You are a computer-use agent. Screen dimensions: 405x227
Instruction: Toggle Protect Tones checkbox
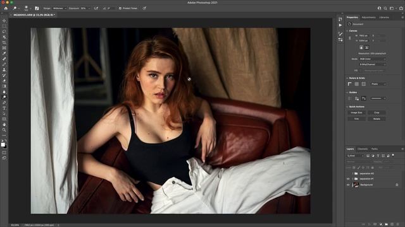pyautogui.click(x=120, y=8)
